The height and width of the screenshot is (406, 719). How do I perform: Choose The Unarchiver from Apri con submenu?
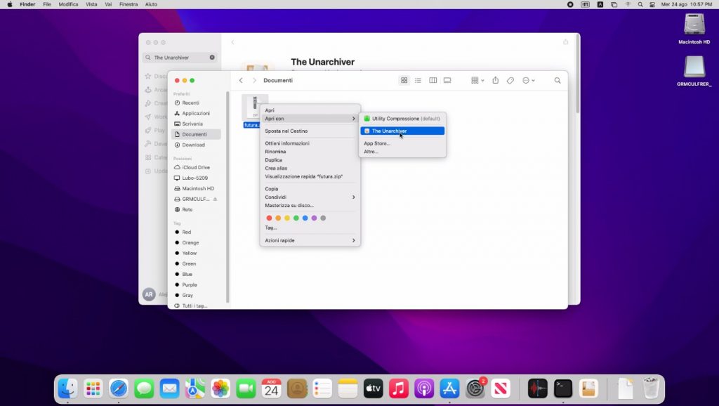389,131
